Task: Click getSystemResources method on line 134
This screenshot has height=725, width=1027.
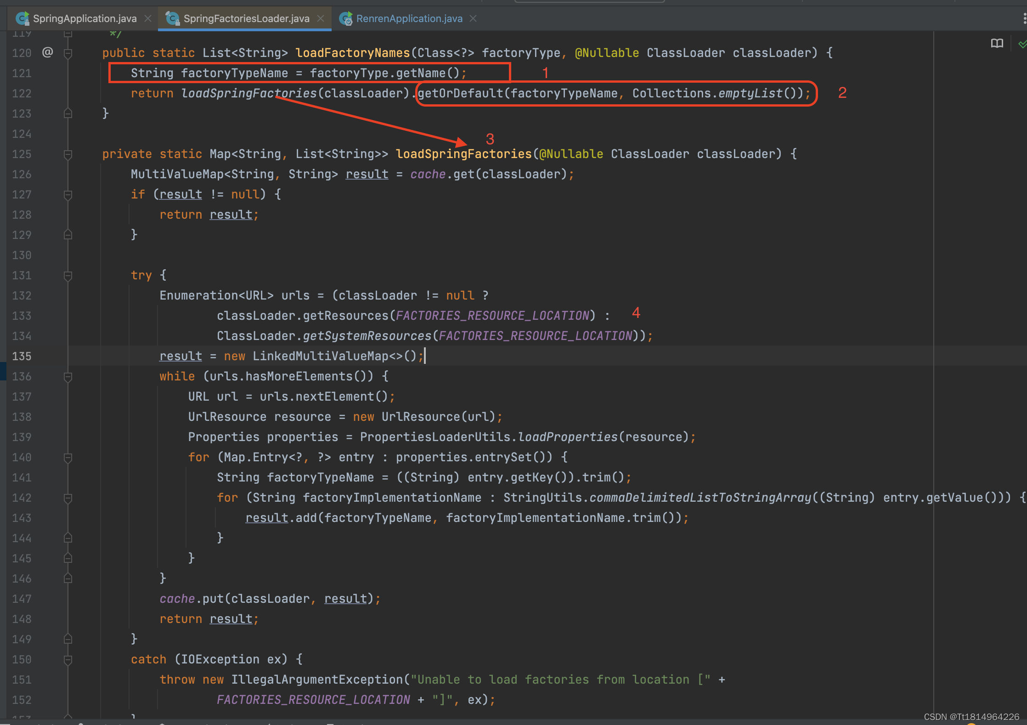Action: coord(367,336)
